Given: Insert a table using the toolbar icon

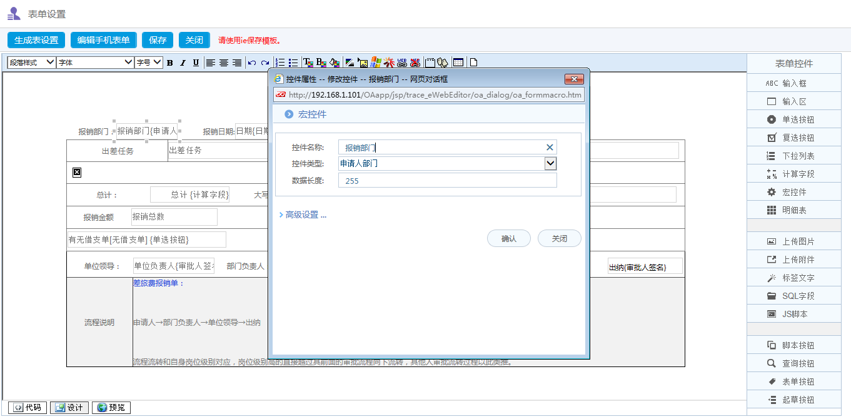Looking at the screenshot, I should pos(458,62).
